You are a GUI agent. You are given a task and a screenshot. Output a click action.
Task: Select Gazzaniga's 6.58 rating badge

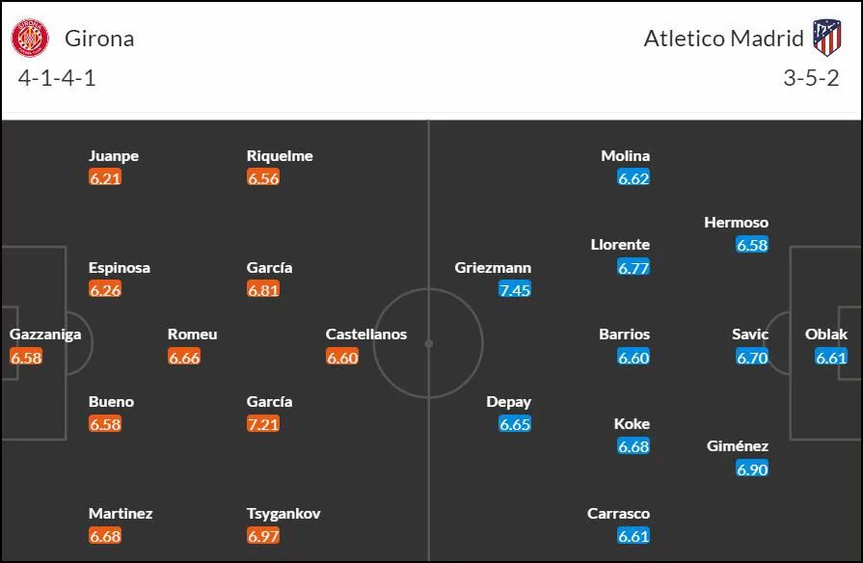click(26, 357)
